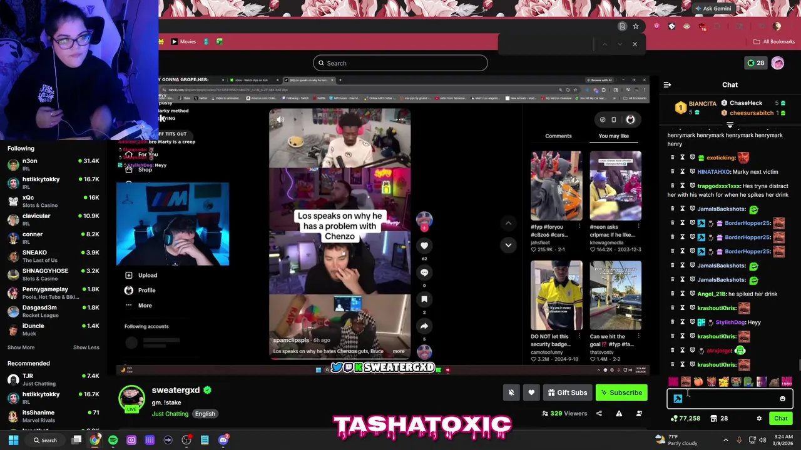
Task: Like the TikTok video in stream
Action: [424, 246]
